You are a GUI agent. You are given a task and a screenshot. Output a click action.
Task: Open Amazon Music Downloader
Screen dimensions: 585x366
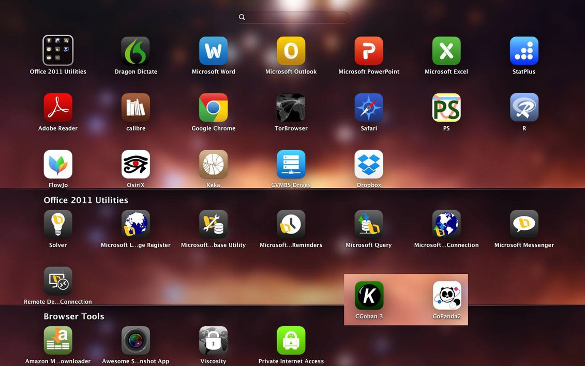(58, 340)
